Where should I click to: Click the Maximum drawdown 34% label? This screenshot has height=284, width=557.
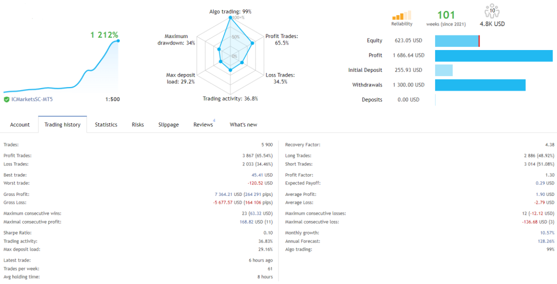pos(176,39)
